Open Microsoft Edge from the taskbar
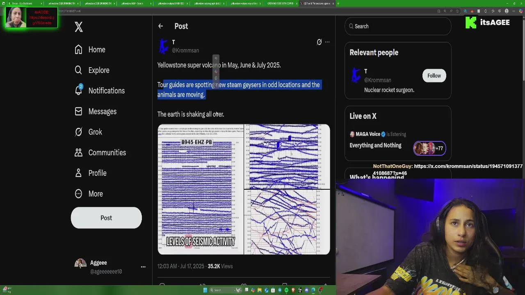Viewport: 525px width, 295px height. click(313, 290)
